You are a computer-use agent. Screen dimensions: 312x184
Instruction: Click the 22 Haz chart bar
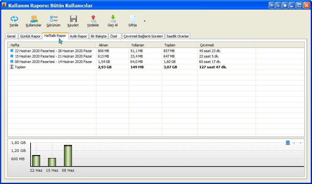click(36, 160)
